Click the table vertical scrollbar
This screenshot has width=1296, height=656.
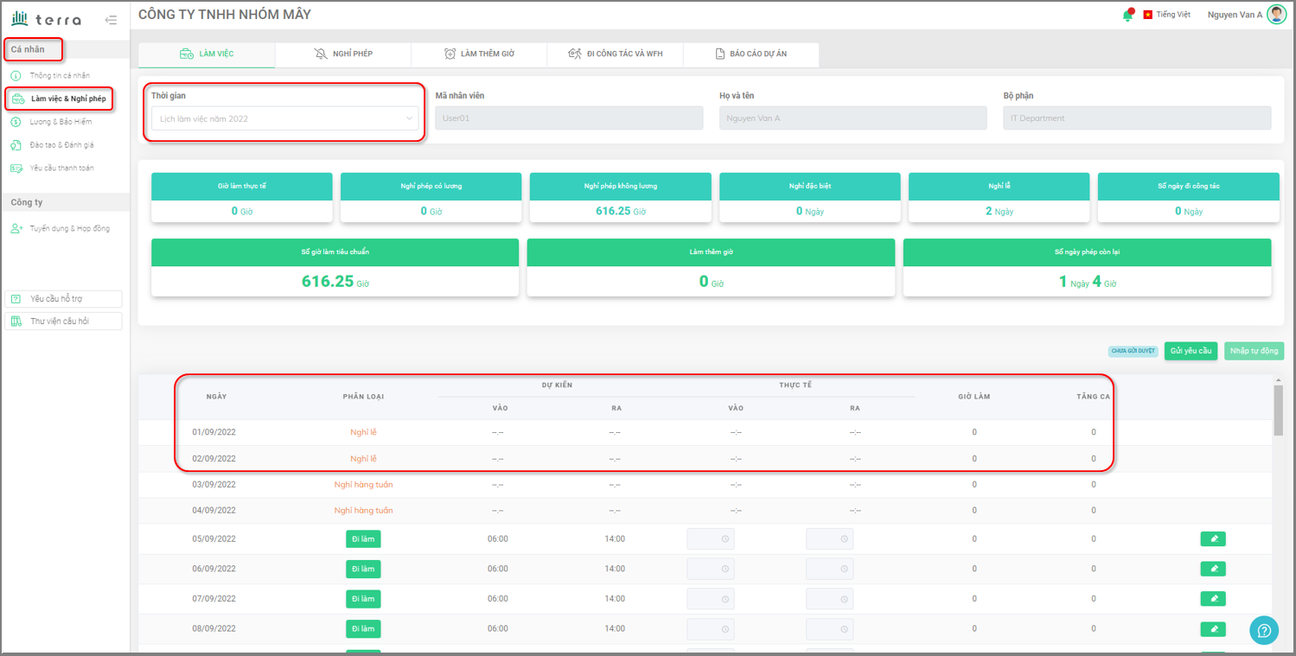pyautogui.click(x=1278, y=411)
